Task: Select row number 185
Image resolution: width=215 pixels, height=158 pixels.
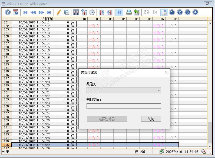Action: [x=6, y=106]
